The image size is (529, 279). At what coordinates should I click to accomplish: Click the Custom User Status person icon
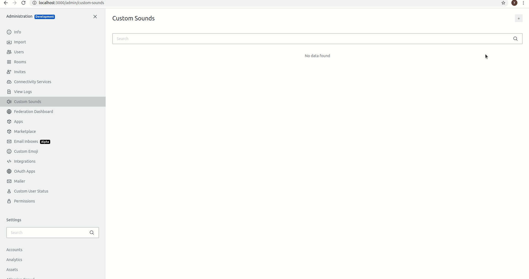pos(9,191)
